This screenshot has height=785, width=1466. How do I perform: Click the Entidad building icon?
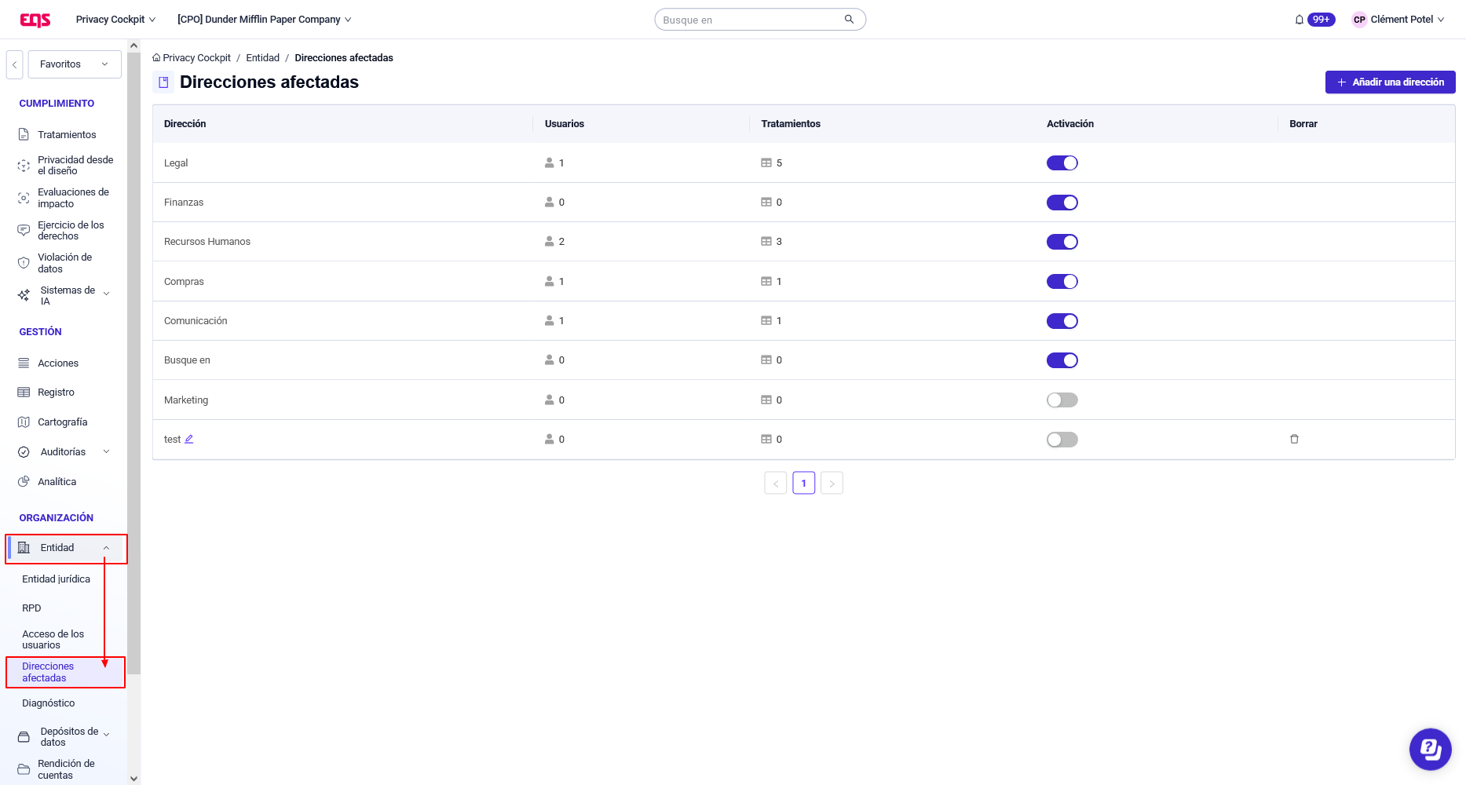[x=24, y=548]
